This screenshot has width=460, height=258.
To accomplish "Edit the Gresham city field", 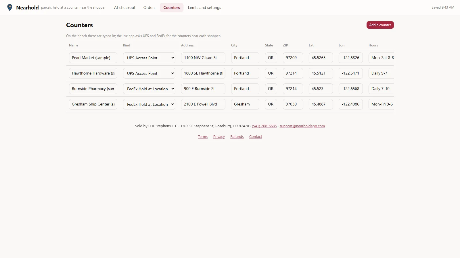I will click(245, 104).
